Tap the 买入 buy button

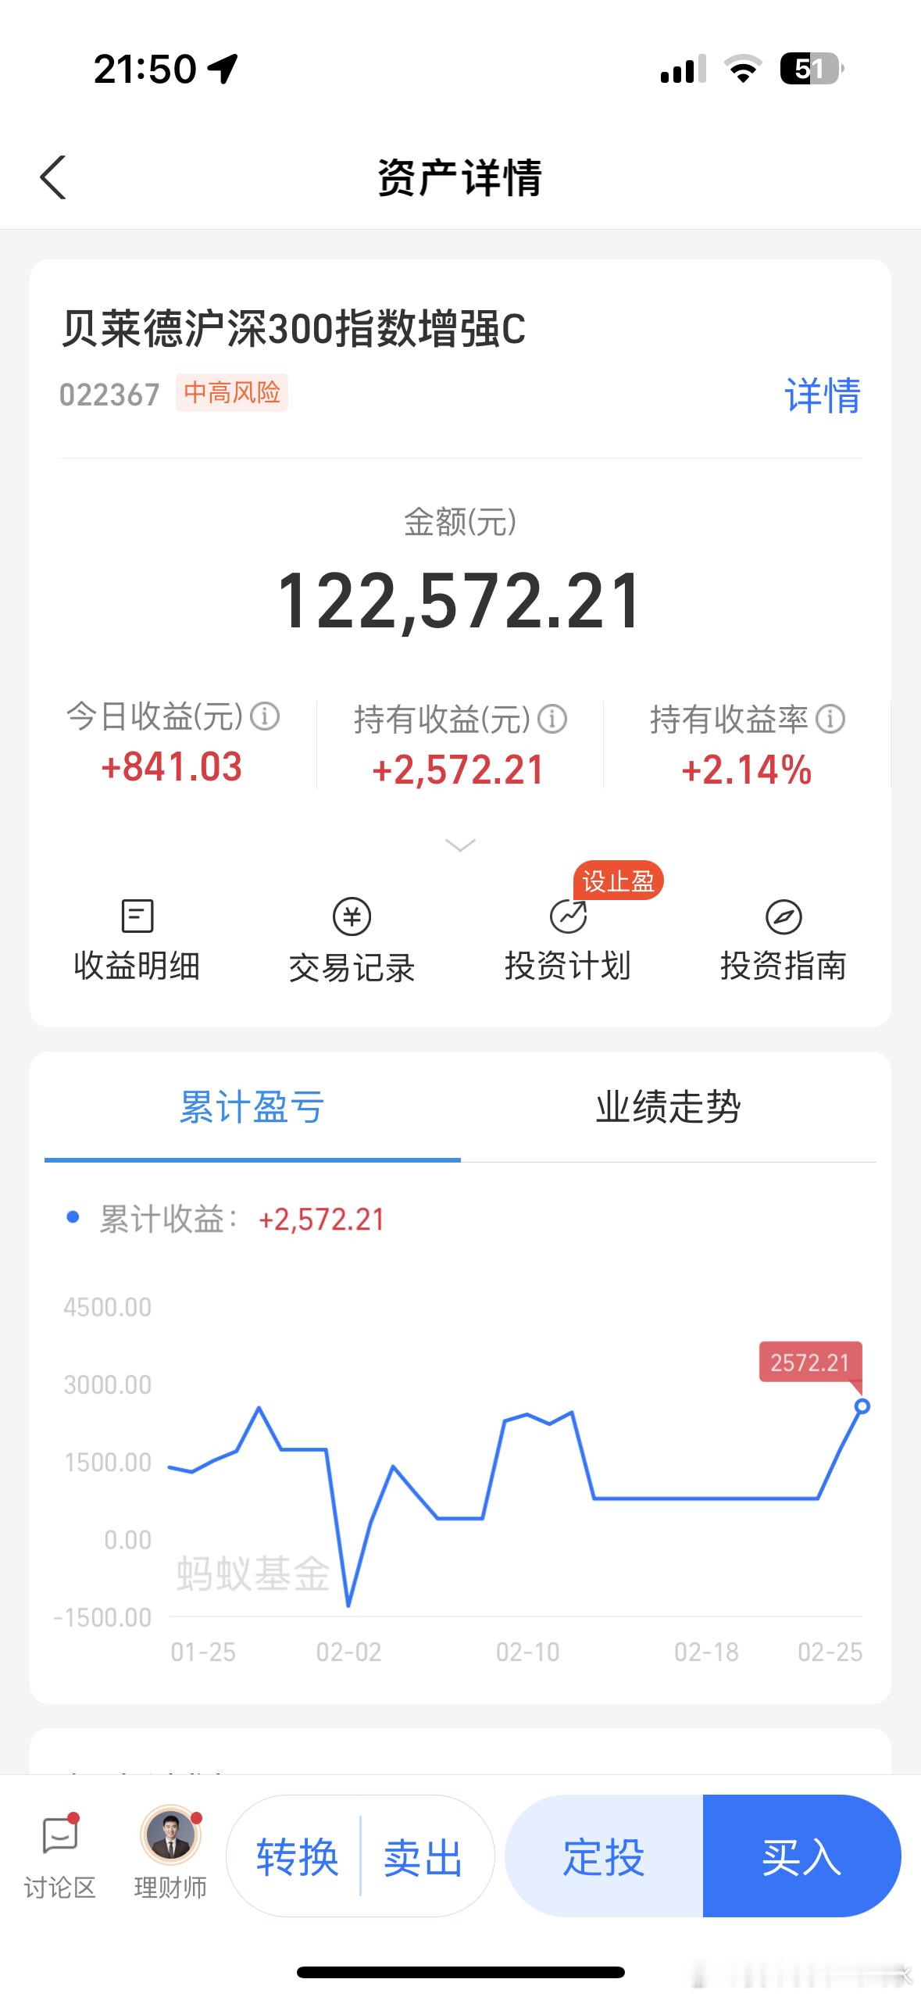[801, 1856]
